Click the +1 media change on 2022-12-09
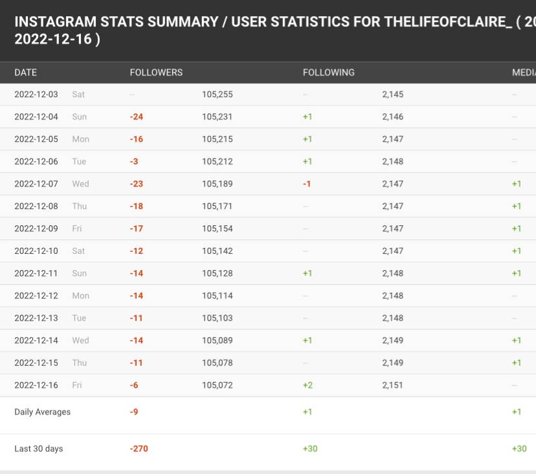Viewport: 536px width, 474px height. click(517, 229)
